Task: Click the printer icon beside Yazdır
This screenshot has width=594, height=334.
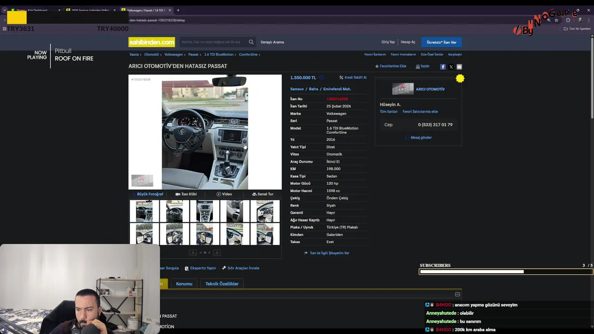Action: [418, 66]
